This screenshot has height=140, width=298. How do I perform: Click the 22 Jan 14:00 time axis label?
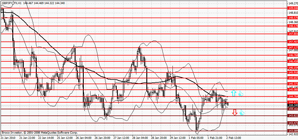tap(46, 138)
